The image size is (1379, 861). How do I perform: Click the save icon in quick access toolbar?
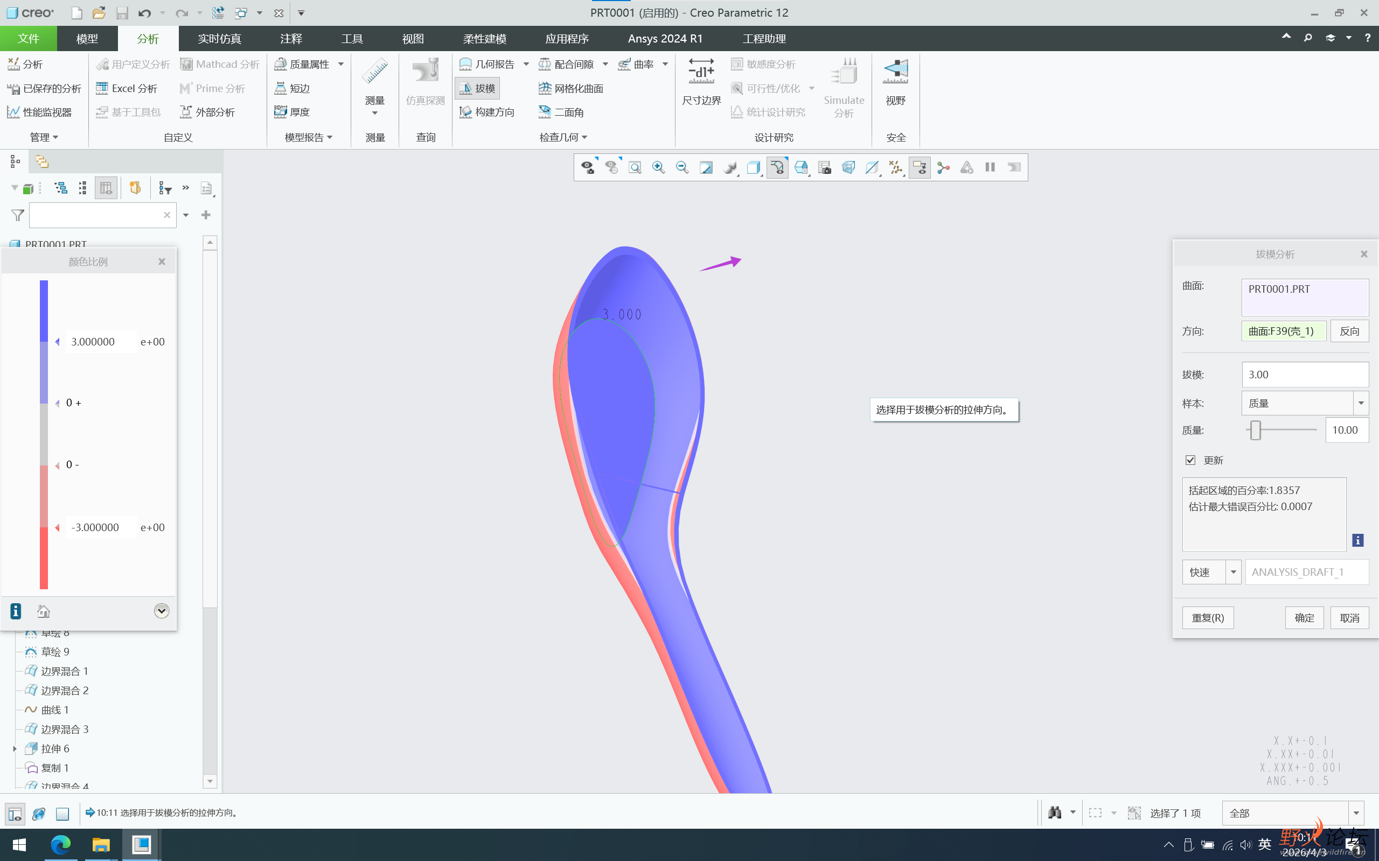[x=122, y=12]
